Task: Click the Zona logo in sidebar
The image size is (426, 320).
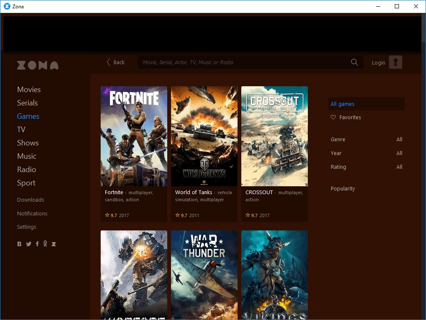Action: tap(37, 65)
